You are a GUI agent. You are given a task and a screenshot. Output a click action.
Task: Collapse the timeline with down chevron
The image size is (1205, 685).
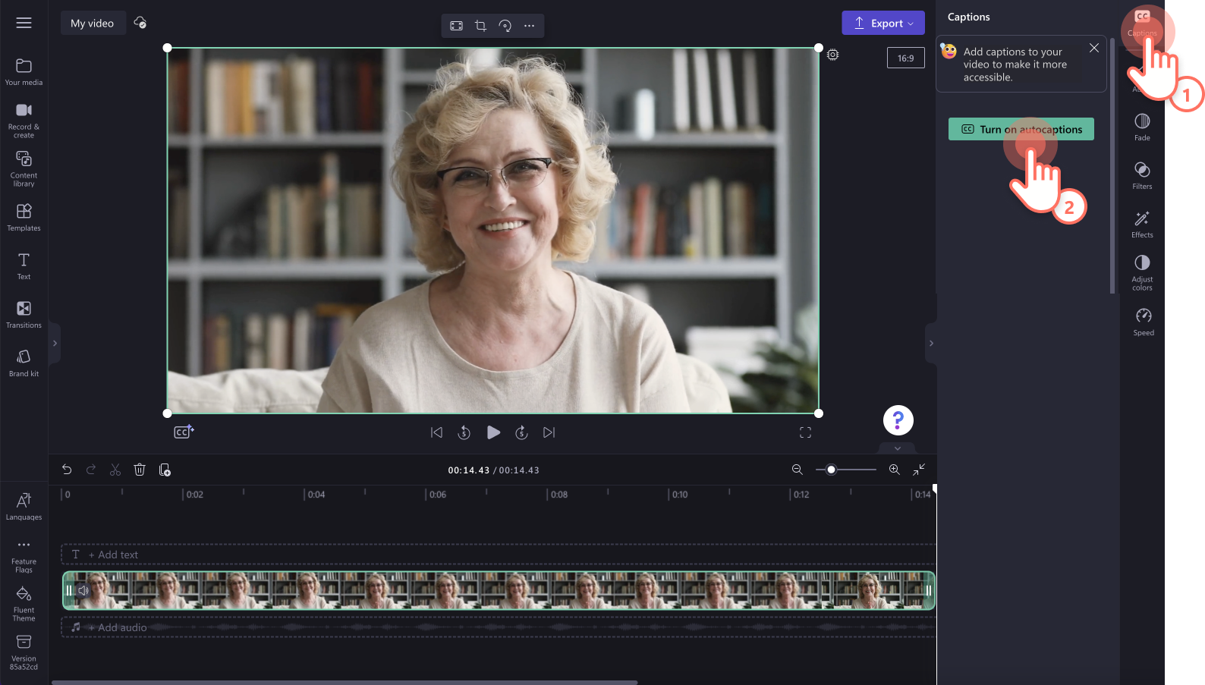point(898,448)
